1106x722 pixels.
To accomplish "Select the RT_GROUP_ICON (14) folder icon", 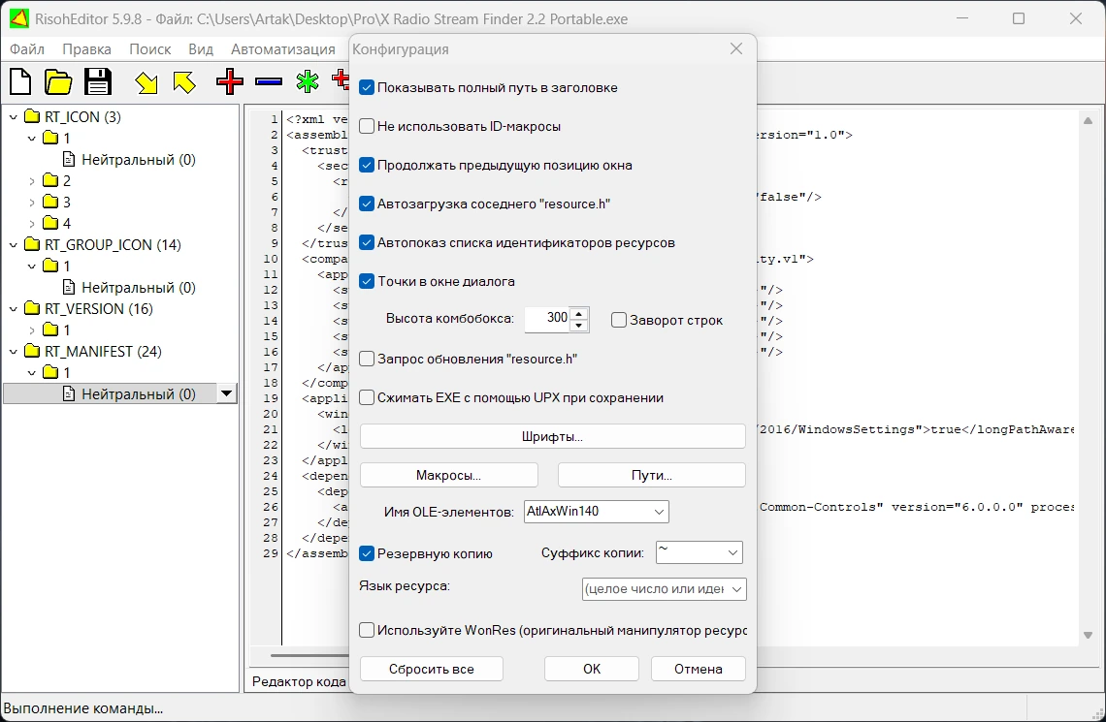I will click(x=32, y=244).
